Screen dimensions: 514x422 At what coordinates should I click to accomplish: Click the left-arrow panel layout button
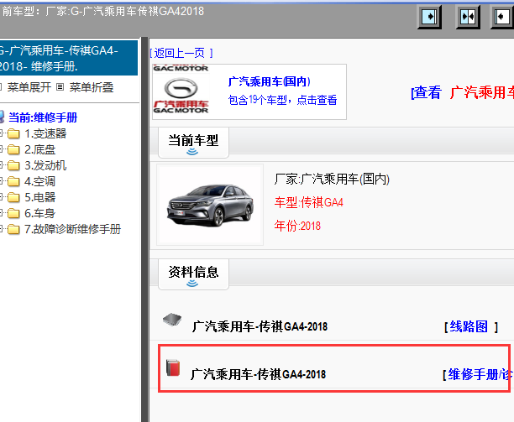click(x=502, y=17)
